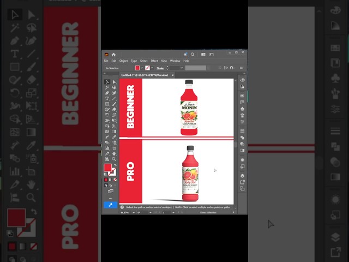The width and height of the screenshot is (349, 262).
Task: Expand the status bar arrow menu
Action: click(233, 212)
